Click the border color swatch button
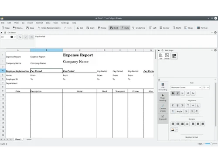Screen dimensions: 218x163 (173, 130)
